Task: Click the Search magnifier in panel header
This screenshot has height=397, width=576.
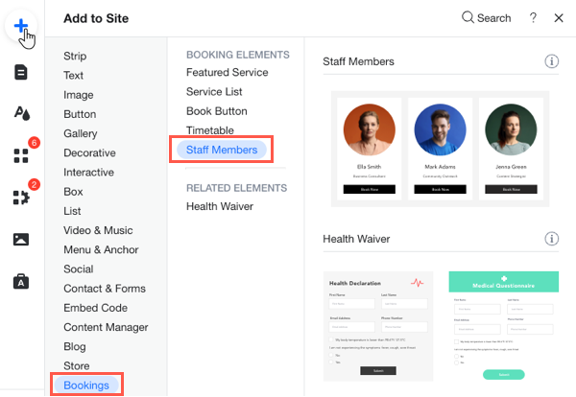Action: (x=486, y=18)
